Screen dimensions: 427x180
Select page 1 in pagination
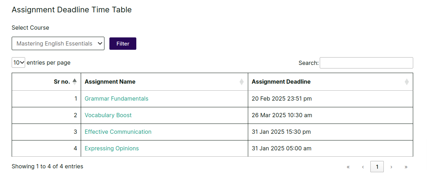pyautogui.click(x=377, y=167)
